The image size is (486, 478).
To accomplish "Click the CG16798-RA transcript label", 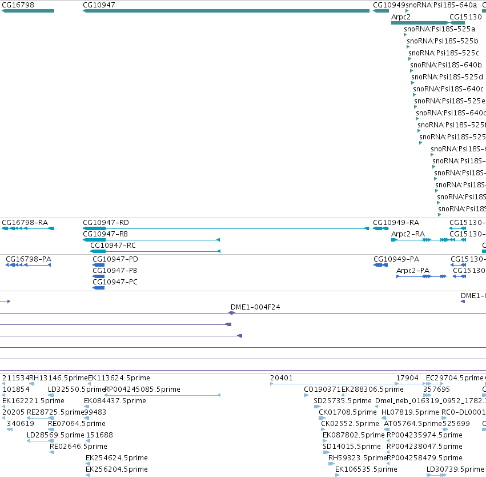I will pyautogui.click(x=25, y=223).
